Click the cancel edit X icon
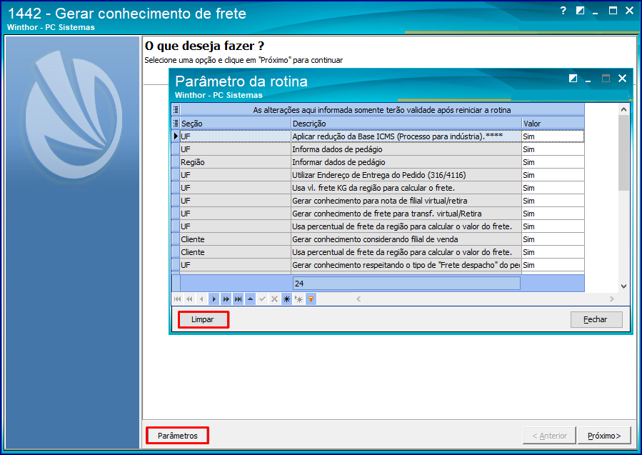 pyautogui.click(x=274, y=299)
